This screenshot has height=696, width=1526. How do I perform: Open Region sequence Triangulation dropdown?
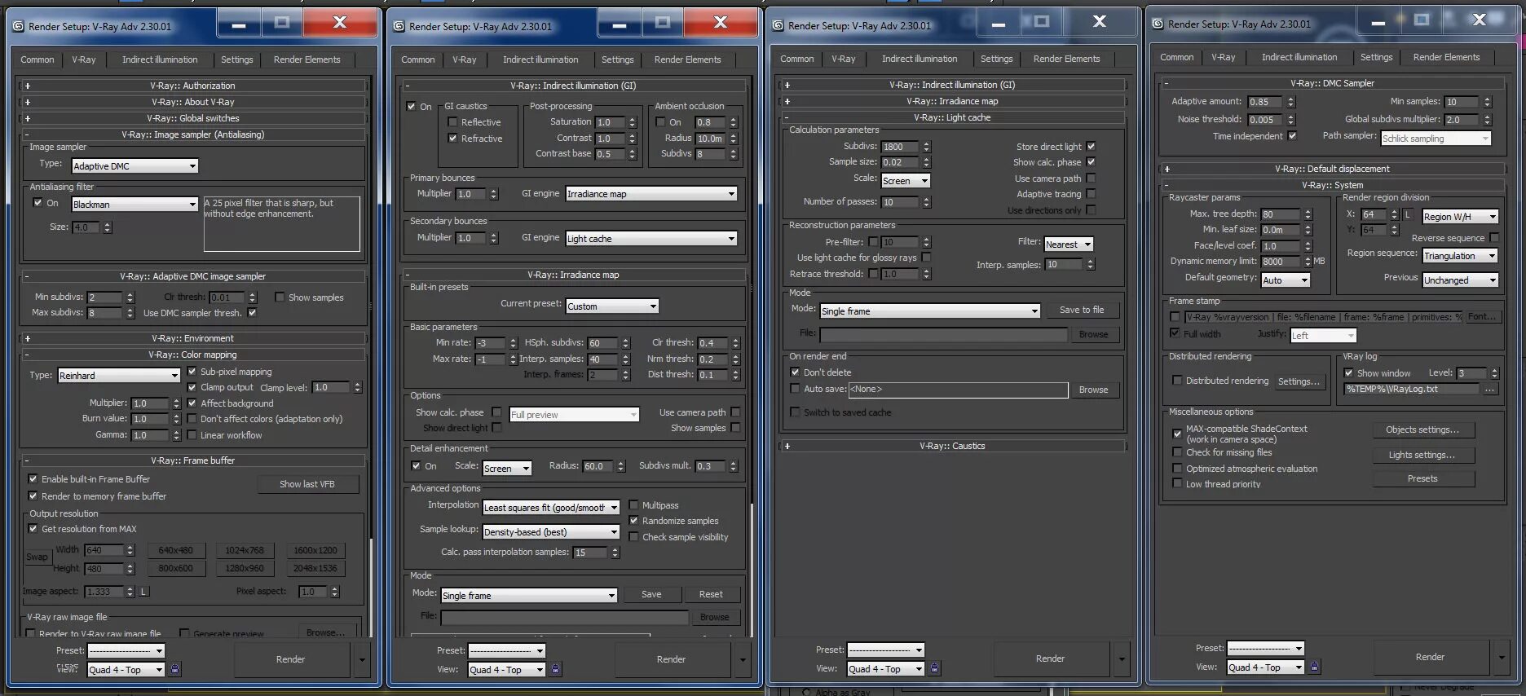1461,256
